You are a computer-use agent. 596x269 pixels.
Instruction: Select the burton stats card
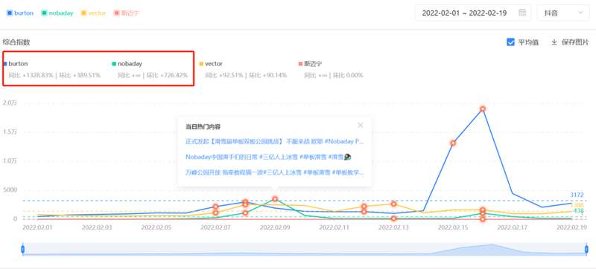click(52, 69)
